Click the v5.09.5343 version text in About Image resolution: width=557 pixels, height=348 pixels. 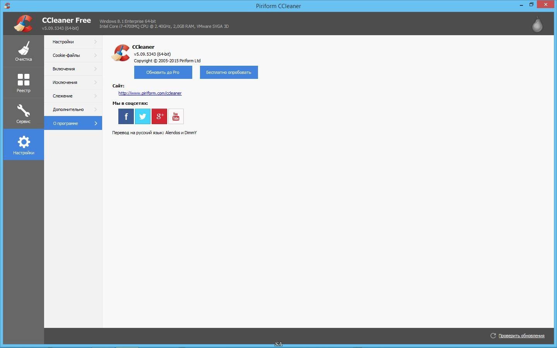coord(152,54)
